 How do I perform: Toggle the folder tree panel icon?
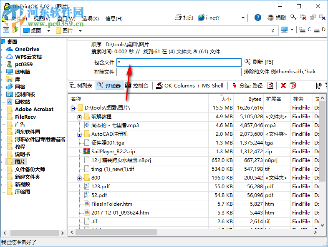(6, 30)
